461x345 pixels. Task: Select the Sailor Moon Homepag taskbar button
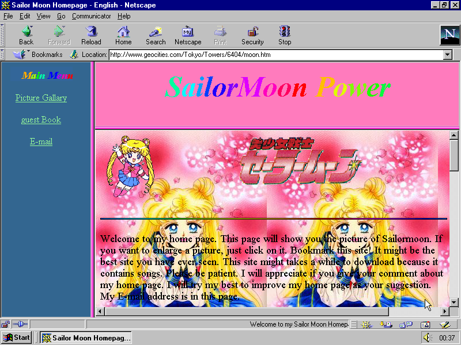pos(85,338)
